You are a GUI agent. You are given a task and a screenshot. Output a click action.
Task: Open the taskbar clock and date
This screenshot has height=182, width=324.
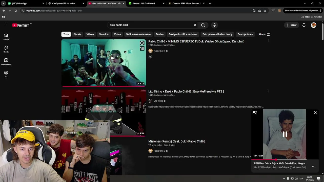(x=309, y=179)
